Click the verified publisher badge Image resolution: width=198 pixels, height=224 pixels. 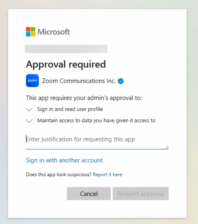(121, 81)
